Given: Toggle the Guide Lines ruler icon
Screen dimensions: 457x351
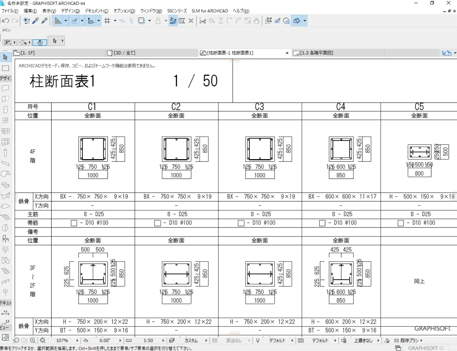Looking at the screenshot, I should [58, 21].
